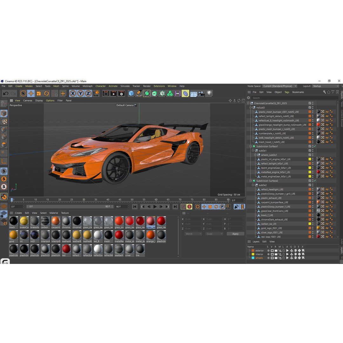Toggle visibility eye for wheels layer
This screenshot has width=343, height=343.
(272, 258)
